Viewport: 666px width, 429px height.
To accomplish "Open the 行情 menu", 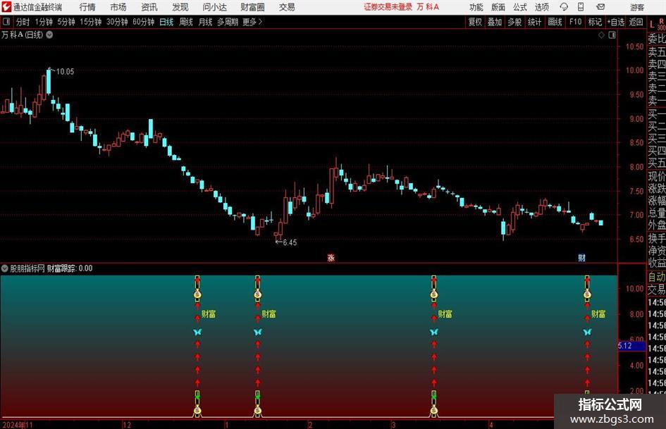I will [x=87, y=7].
